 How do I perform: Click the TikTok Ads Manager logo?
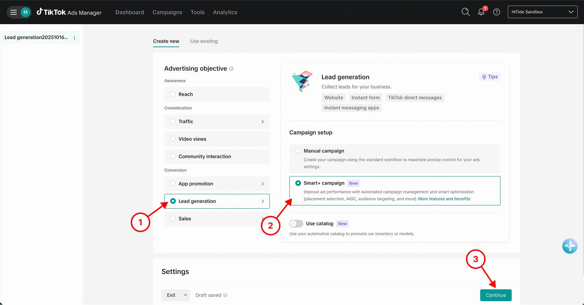point(69,12)
